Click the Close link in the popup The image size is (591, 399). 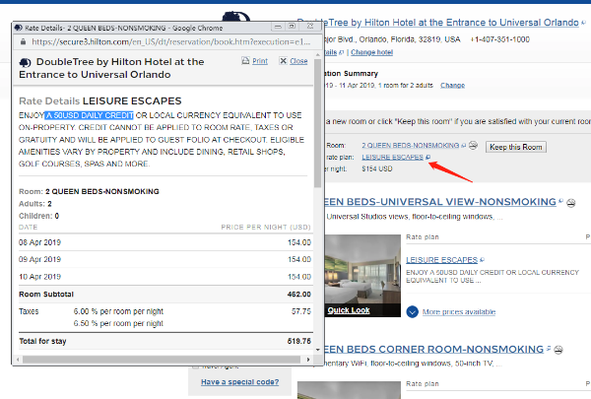click(x=298, y=61)
